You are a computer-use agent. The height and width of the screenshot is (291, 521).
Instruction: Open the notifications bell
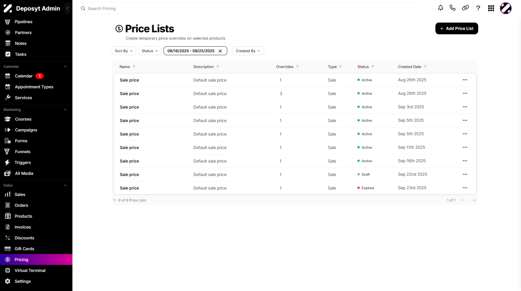point(440,8)
